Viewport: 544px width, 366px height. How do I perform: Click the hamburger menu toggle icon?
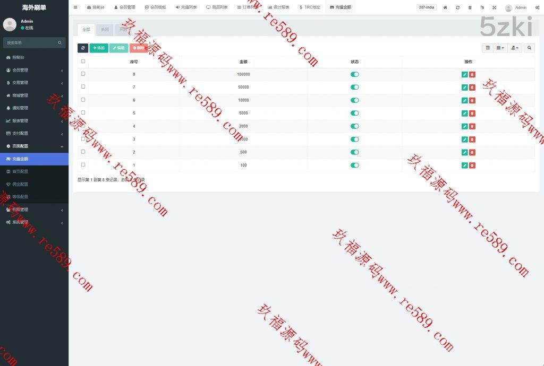click(x=75, y=7)
